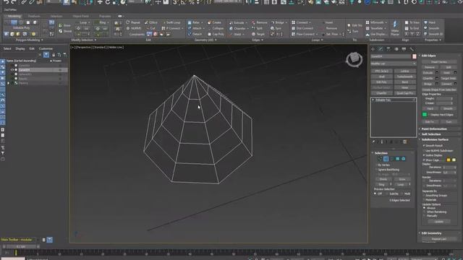Open the Scene Explorer Customize menu
Image resolution: width=463 pixels, height=260 pixels.
[x=46, y=48]
